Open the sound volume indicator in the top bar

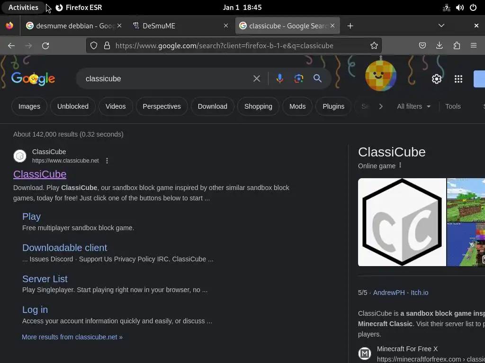pyautogui.click(x=459, y=8)
